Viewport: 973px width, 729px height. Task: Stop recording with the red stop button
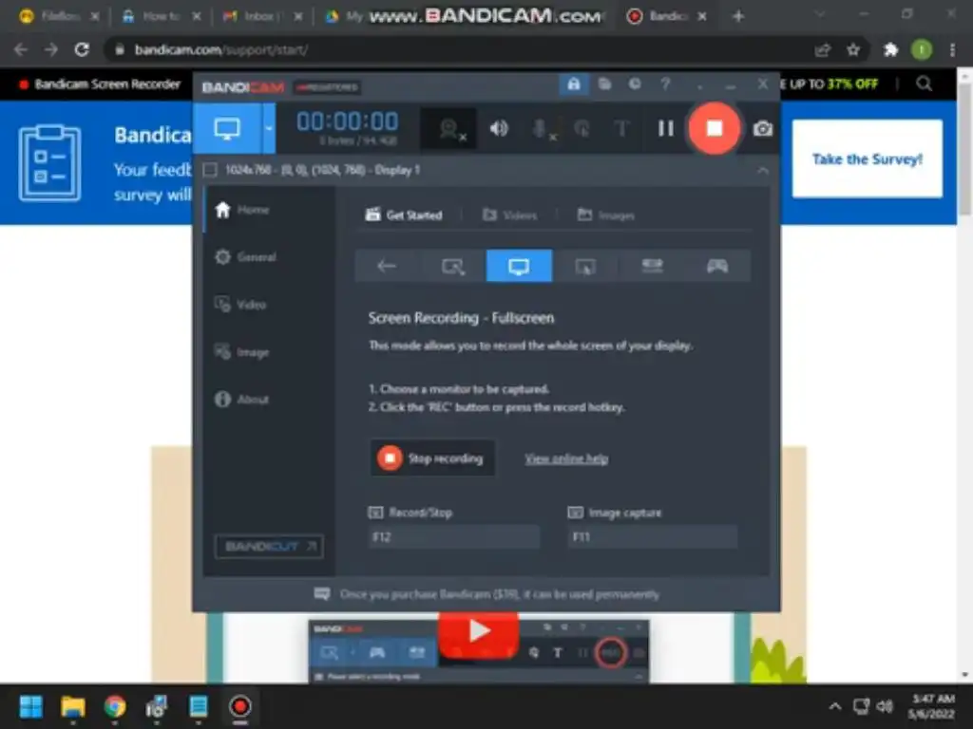pyautogui.click(x=715, y=128)
